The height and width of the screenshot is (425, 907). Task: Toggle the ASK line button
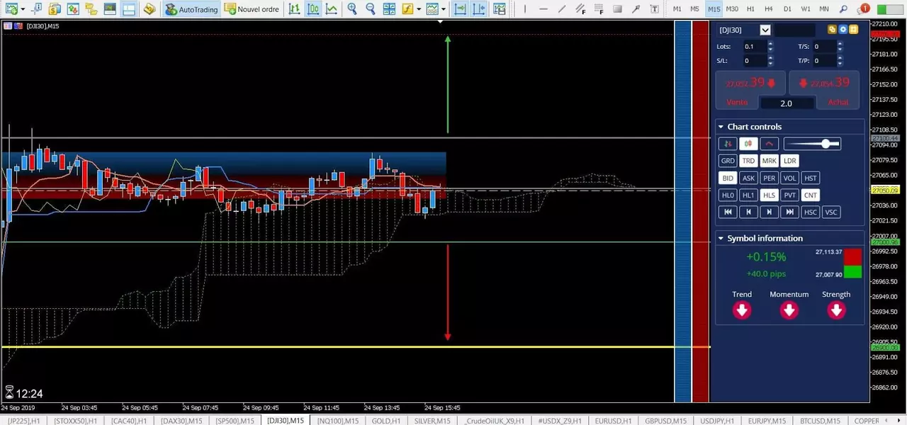pyautogui.click(x=748, y=178)
